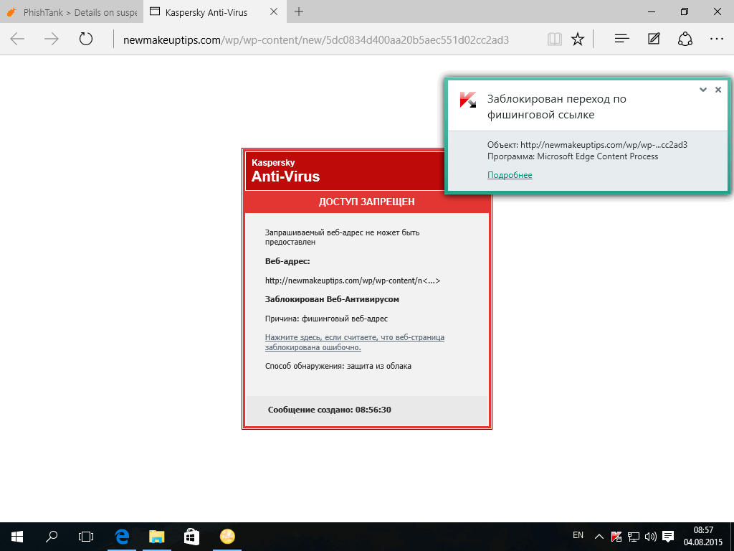Open the Kaspersky icon in the system tray
This screenshot has height=551, width=734.
click(x=616, y=536)
